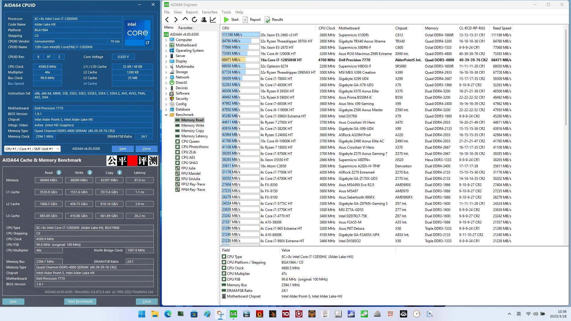Click Start Benchmark button
This screenshot has width=571, height=321.
point(80,301)
